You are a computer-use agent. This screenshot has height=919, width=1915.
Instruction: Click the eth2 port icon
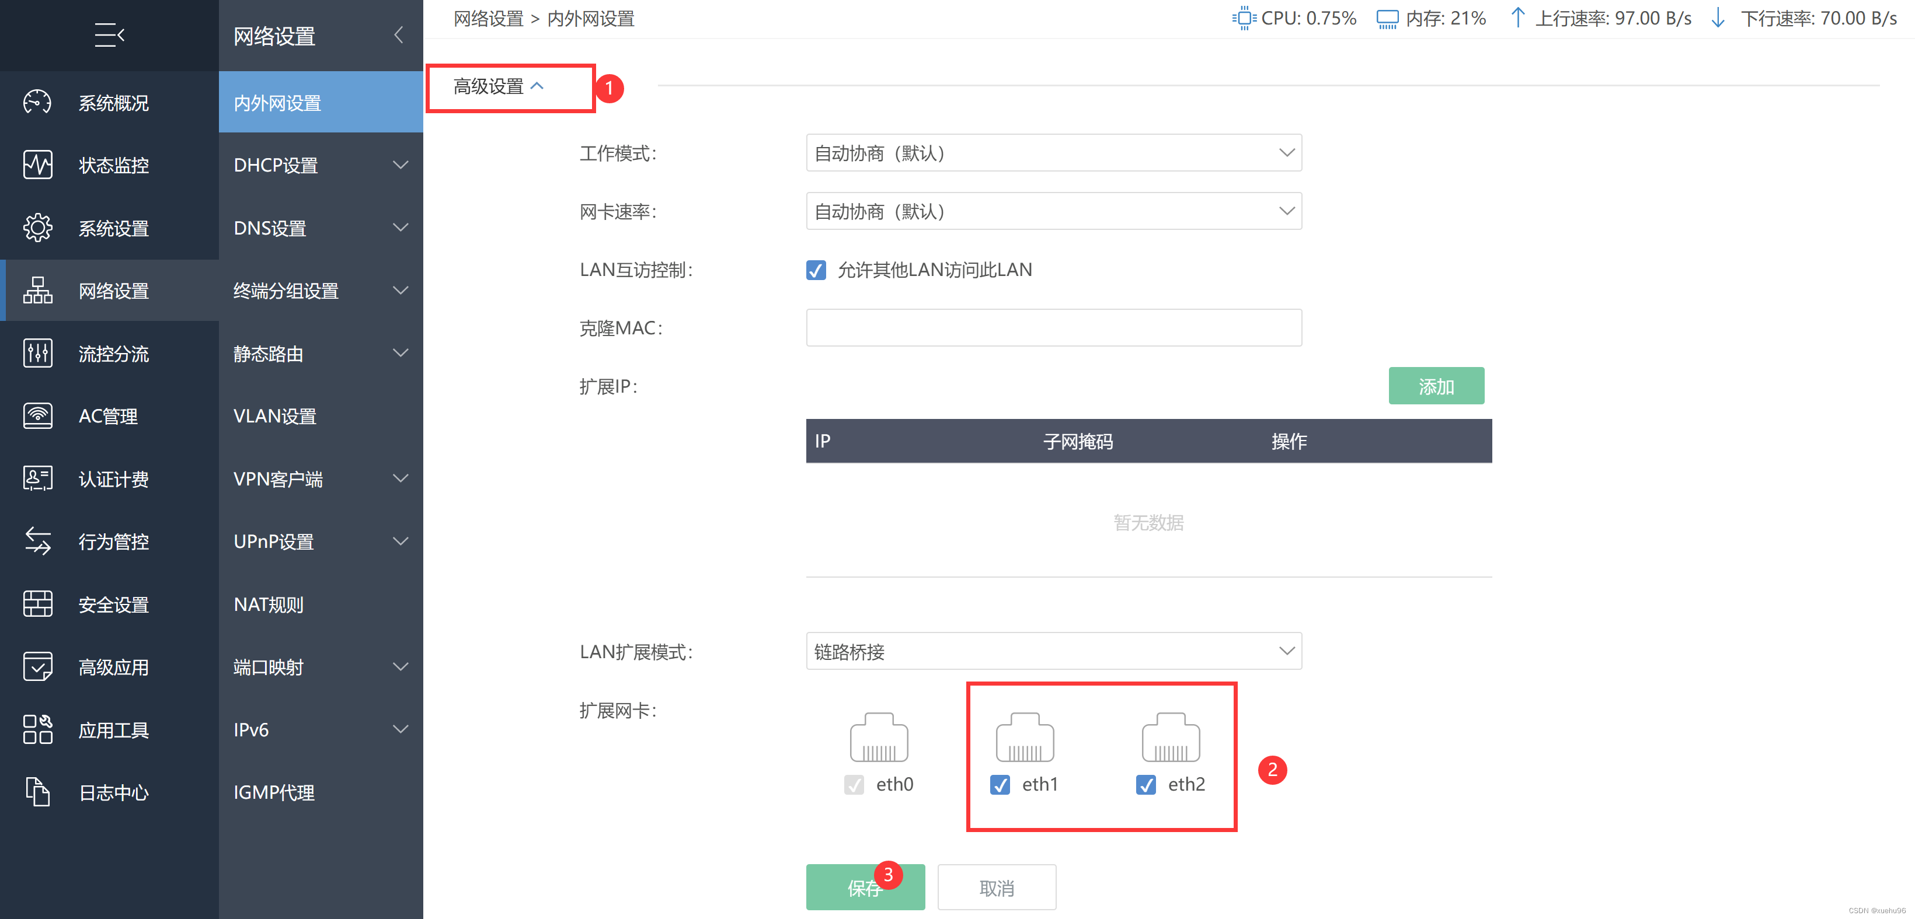[1170, 737]
